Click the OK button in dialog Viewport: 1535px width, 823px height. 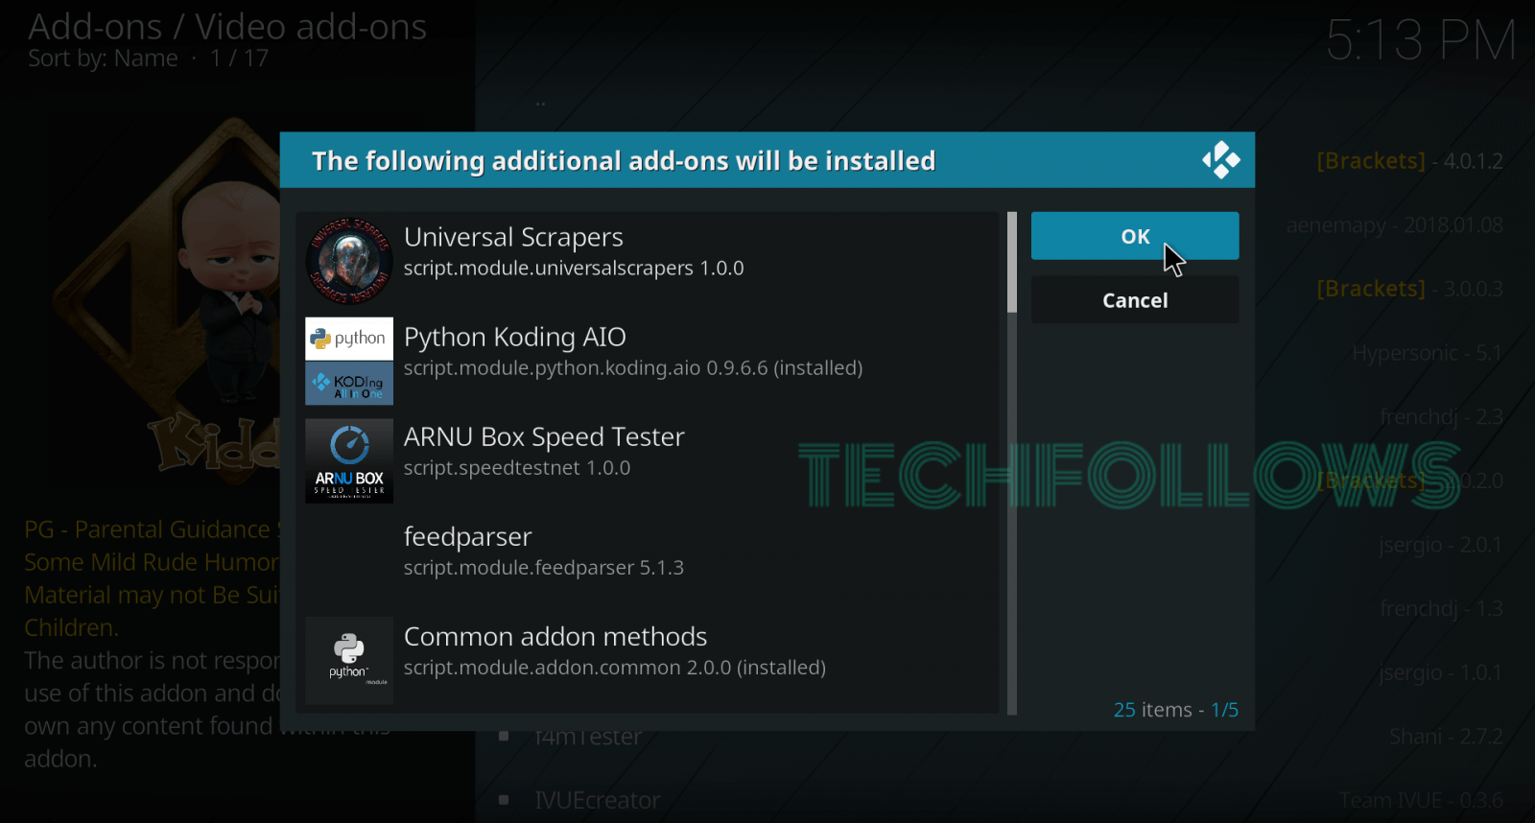click(x=1135, y=236)
